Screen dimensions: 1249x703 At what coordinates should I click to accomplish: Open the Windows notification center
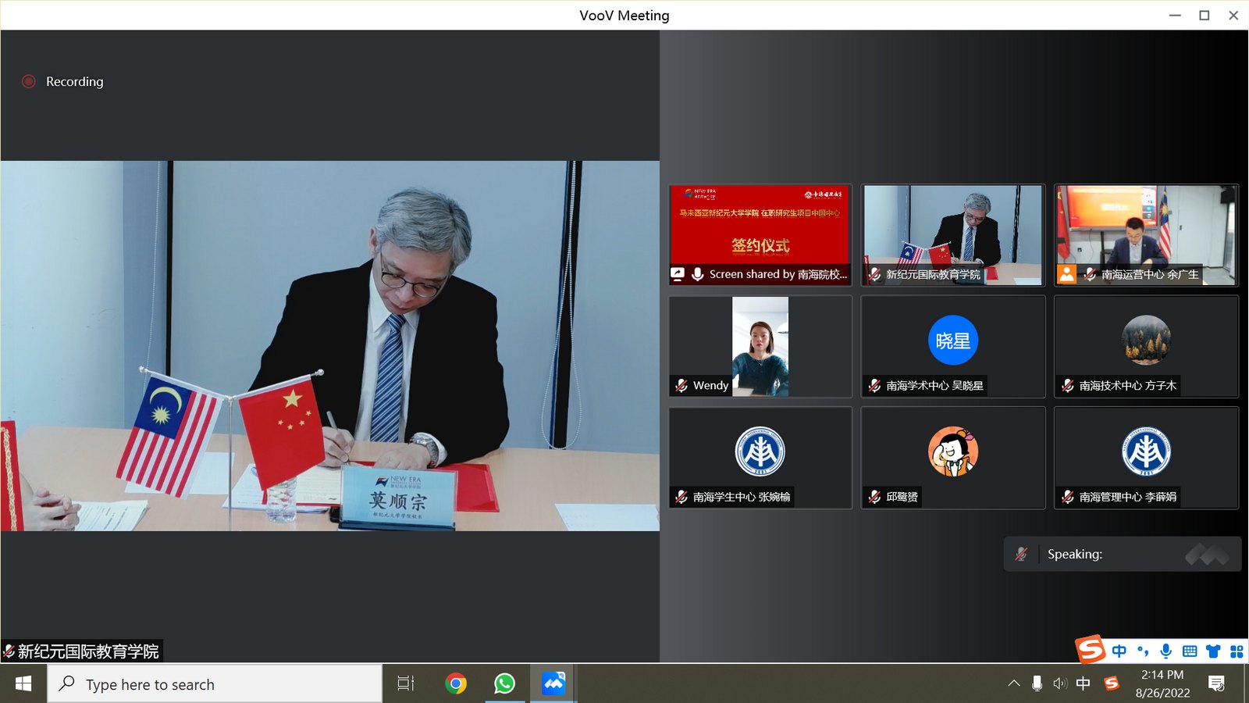pyautogui.click(x=1216, y=684)
